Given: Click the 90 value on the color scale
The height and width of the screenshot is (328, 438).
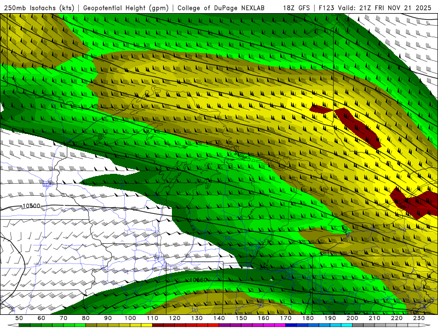Looking at the screenshot, I should [x=108, y=318].
